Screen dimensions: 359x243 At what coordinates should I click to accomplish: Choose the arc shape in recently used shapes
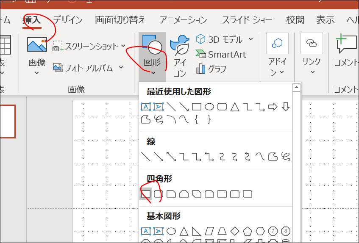pyautogui.click(x=171, y=119)
